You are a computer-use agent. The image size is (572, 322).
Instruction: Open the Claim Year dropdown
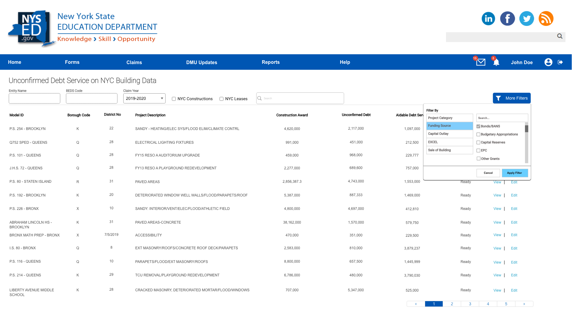(x=144, y=98)
